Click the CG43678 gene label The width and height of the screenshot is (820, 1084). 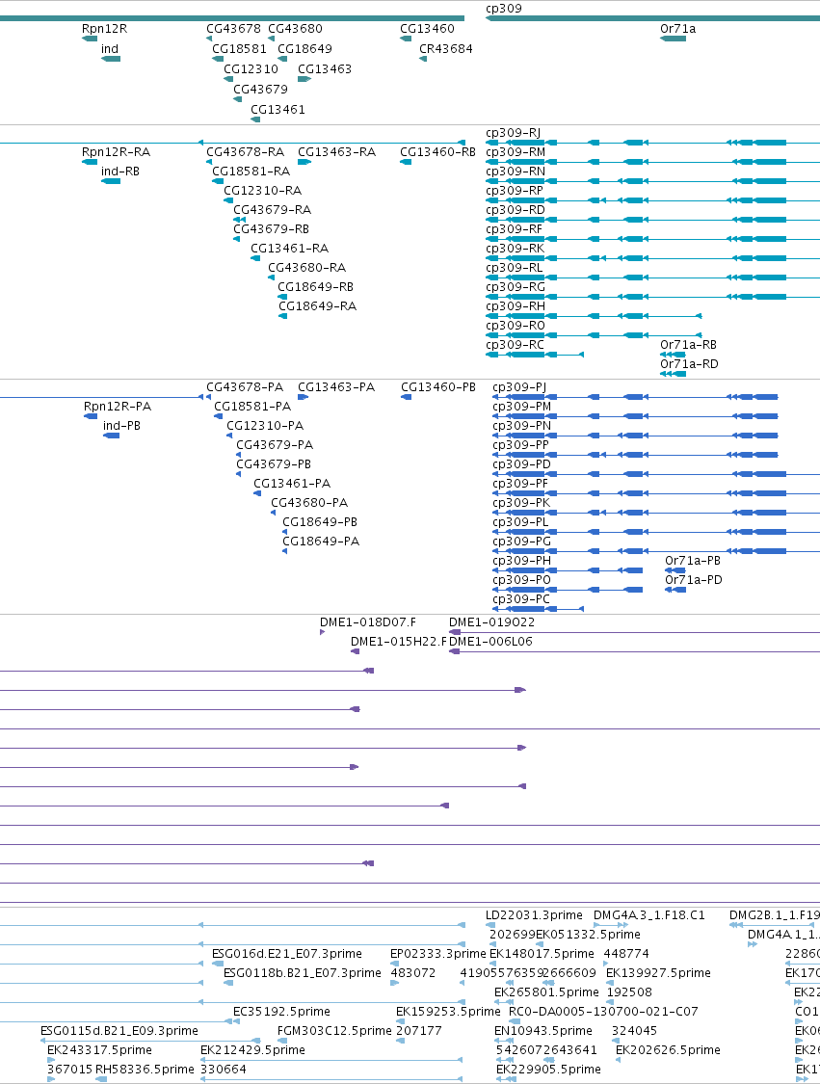coord(234,29)
